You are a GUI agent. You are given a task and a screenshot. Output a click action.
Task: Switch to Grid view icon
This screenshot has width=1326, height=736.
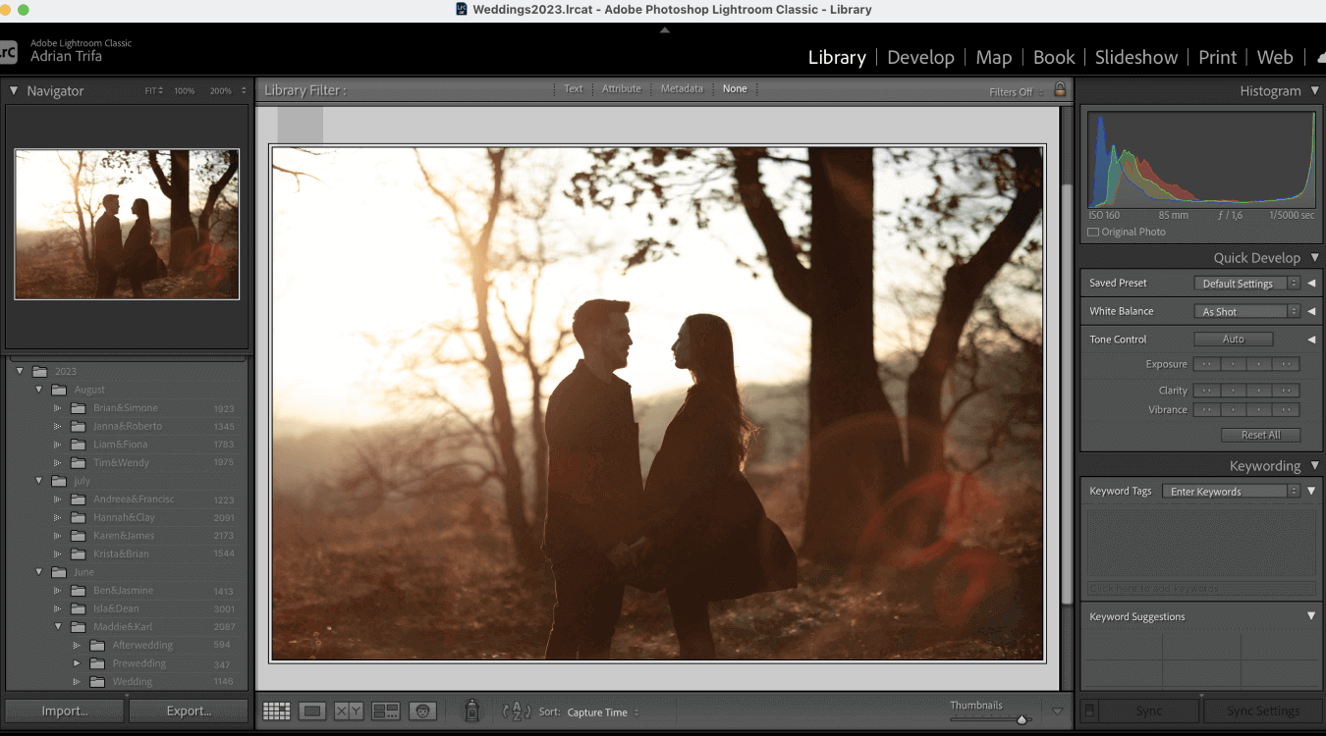(x=276, y=711)
